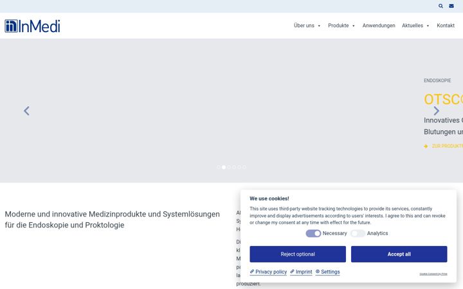Click the small cookie consent credit link
Image resolution: width=463 pixels, height=289 pixels.
pyautogui.click(x=433, y=274)
